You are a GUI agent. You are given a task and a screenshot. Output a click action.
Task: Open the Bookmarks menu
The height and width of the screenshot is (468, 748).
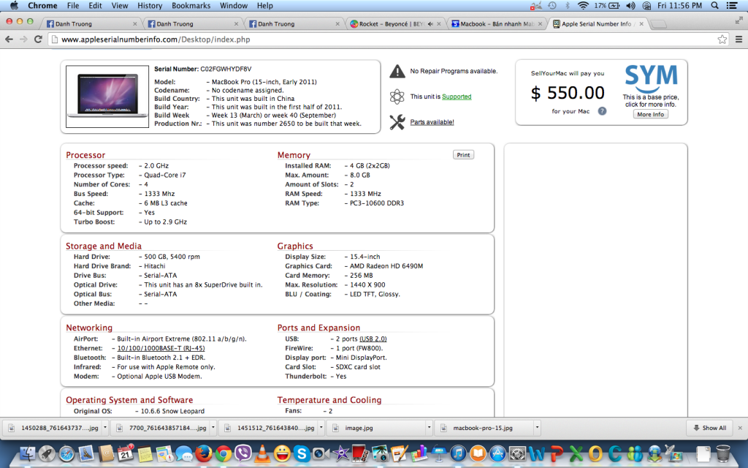[191, 6]
